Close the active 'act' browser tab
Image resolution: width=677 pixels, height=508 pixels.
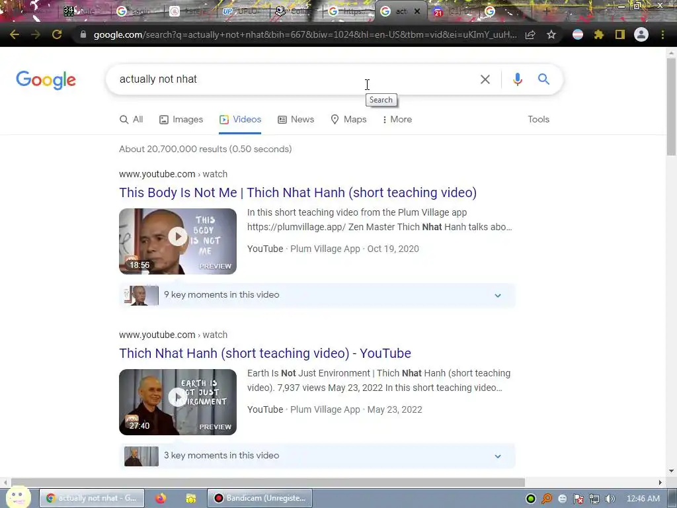pyautogui.click(x=417, y=12)
